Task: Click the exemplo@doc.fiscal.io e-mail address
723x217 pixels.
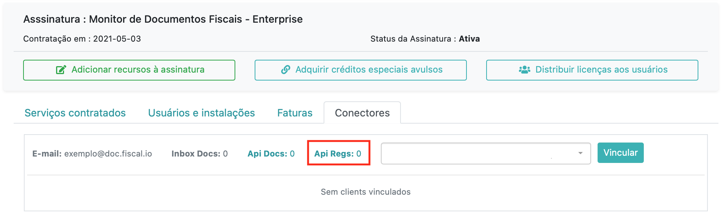Action: tap(108, 153)
